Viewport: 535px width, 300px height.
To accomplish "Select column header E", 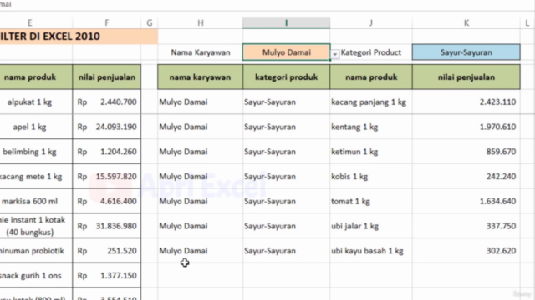I will [x=30, y=22].
